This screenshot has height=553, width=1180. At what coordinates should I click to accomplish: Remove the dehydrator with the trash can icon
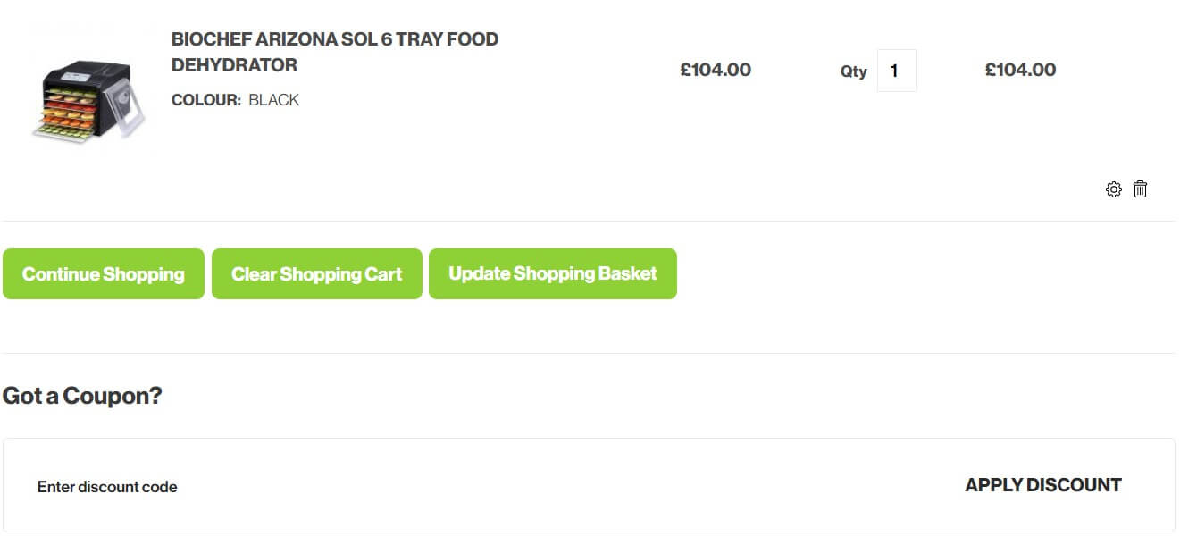1140,189
